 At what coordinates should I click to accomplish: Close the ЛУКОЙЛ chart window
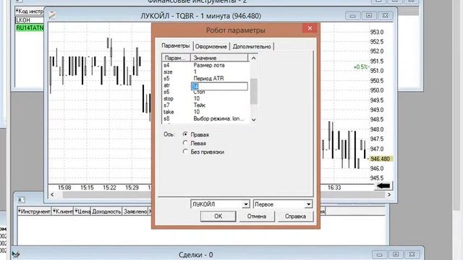point(385,16)
